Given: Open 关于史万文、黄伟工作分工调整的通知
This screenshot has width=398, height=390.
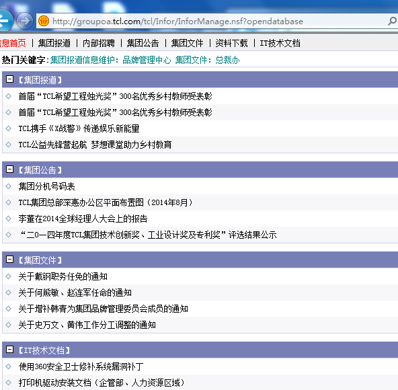Looking at the screenshot, I should (87, 325).
